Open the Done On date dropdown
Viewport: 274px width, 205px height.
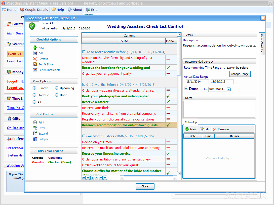click(x=229, y=89)
